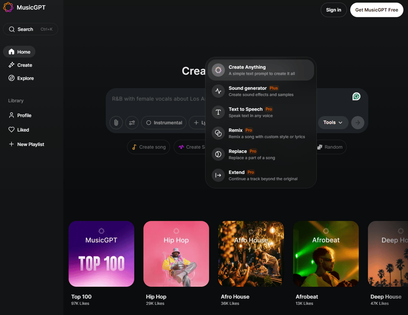This screenshot has height=315, width=408.
Task: Click the Afro House title below thumbnail
Action: [235, 297]
